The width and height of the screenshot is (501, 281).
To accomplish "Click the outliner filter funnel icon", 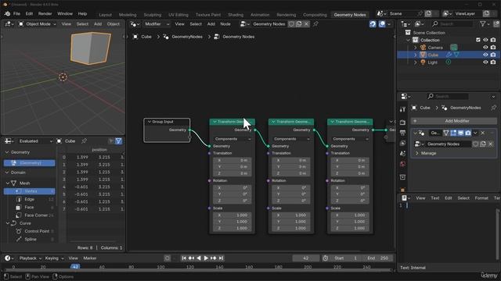I will (x=483, y=24).
